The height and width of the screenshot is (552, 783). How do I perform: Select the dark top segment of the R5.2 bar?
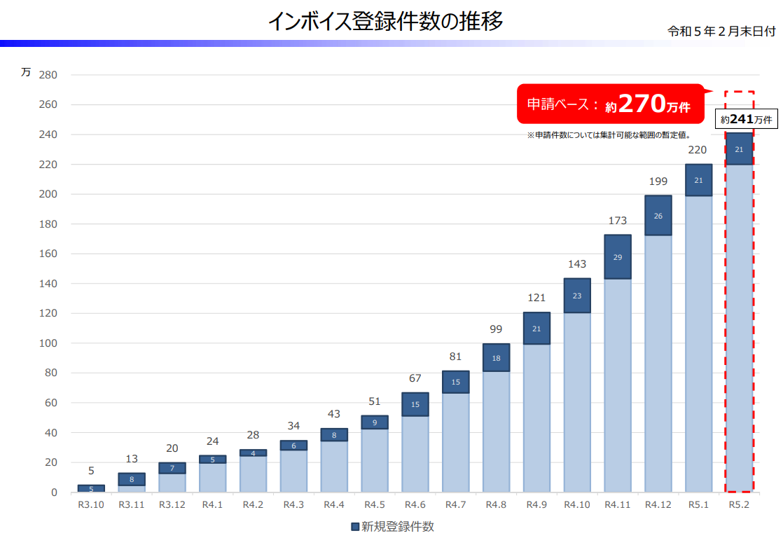tap(739, 149)
